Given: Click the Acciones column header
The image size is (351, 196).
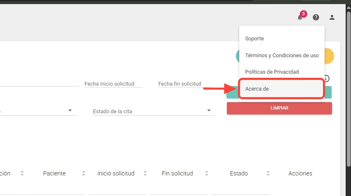Looking at the screenshot, I should [x=300, y=173].
